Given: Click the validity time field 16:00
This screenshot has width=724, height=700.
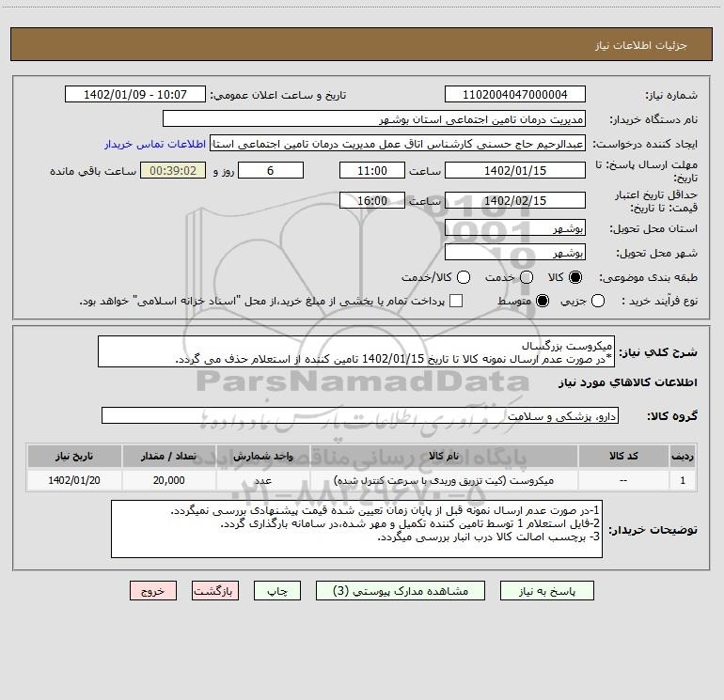Looking at the screenshot, I should pyautogui.click(x=372, y=200).
